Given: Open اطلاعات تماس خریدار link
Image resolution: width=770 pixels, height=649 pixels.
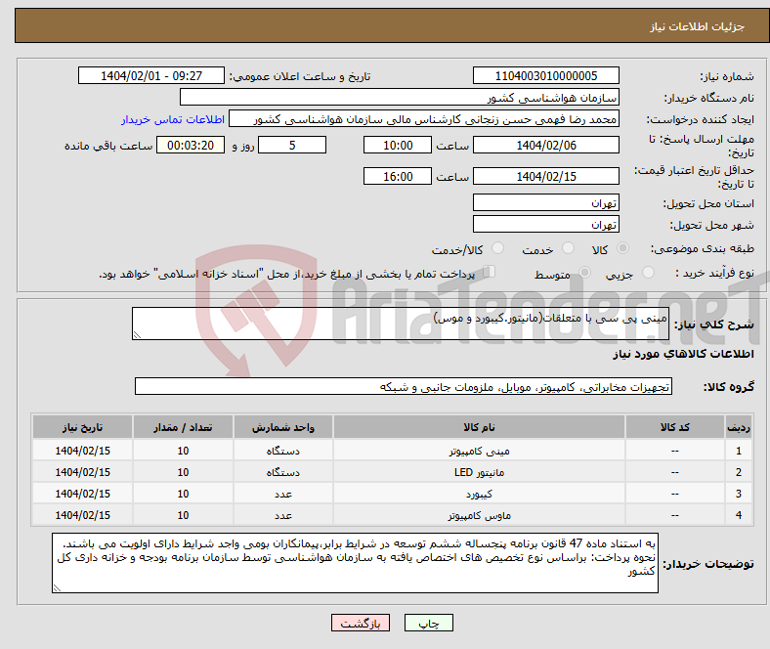Looking at the screenshot, I should 173,119.
